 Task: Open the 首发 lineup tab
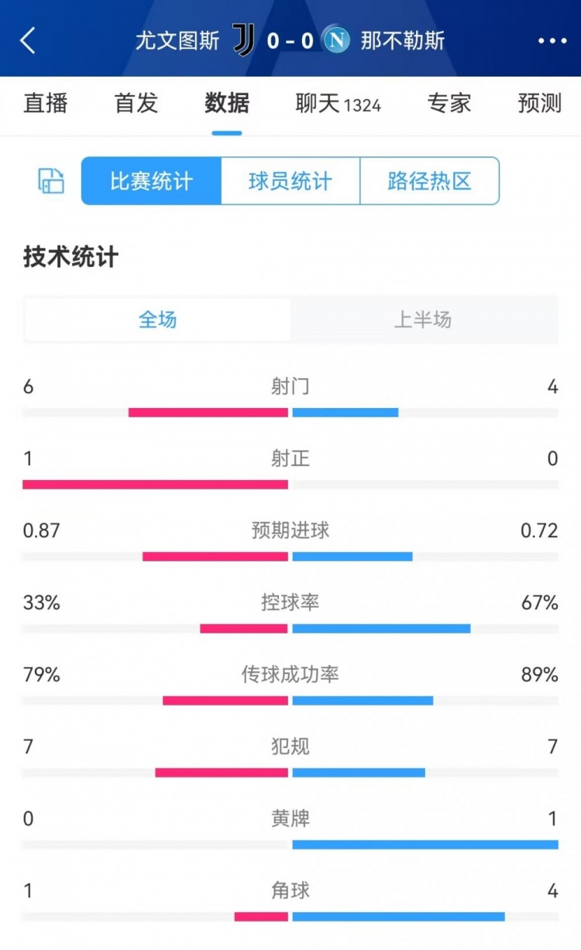pyautogui.click(x=136, y=103)
